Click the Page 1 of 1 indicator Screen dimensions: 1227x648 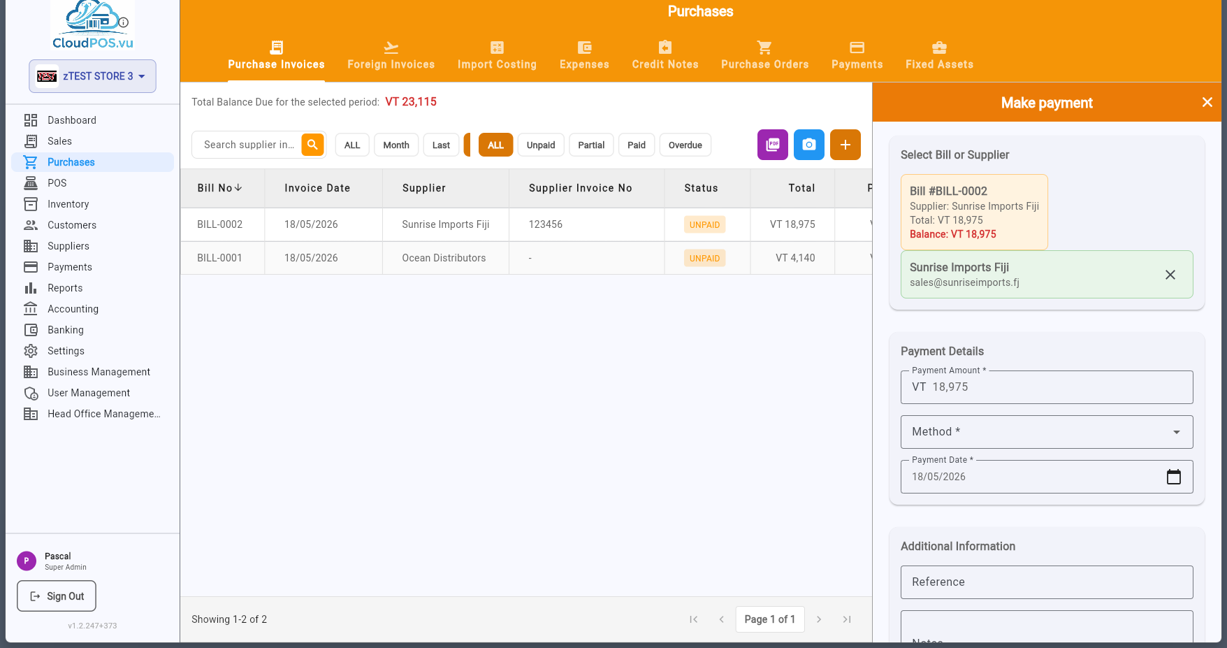tap(770, 619)
